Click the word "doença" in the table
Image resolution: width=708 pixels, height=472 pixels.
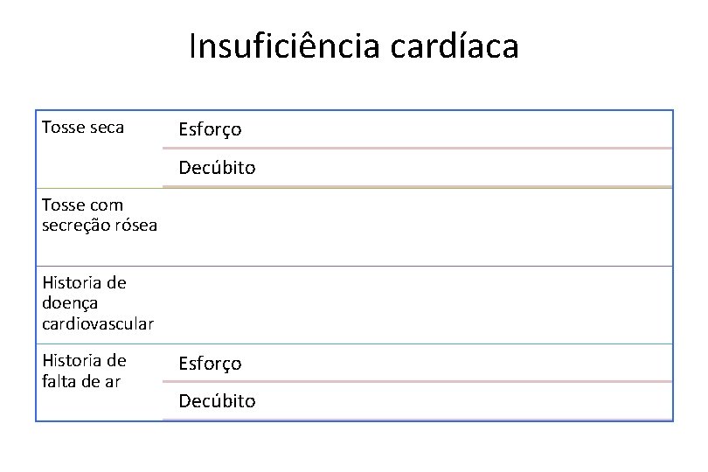point(70,303)
